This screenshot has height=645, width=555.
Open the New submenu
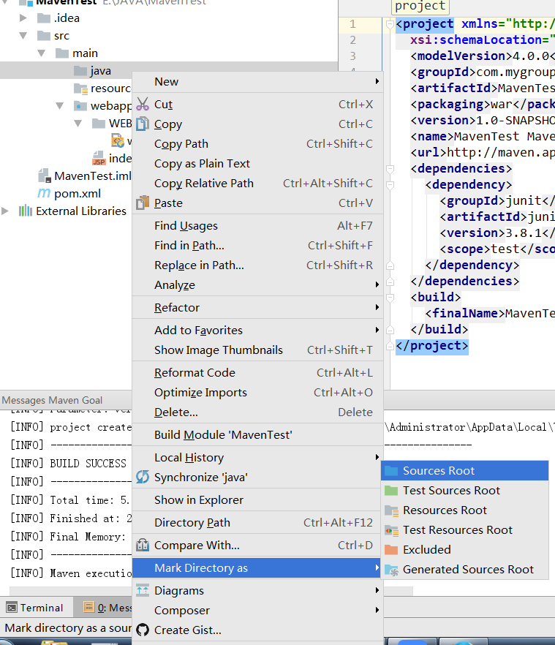tap(258, 81)
